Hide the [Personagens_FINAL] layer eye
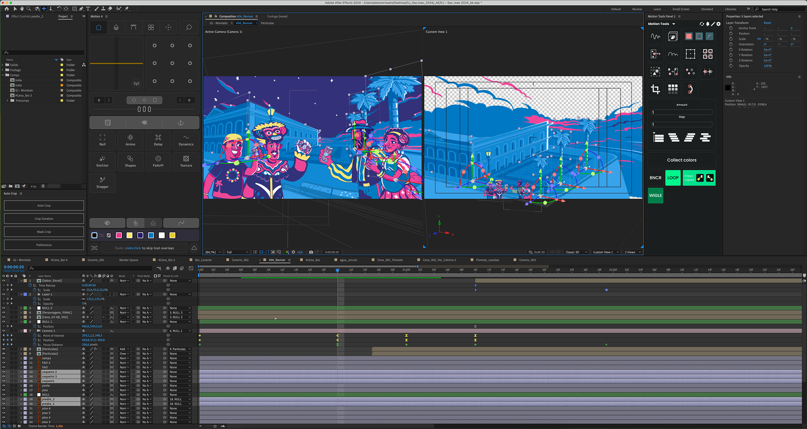 pos(4,312)
